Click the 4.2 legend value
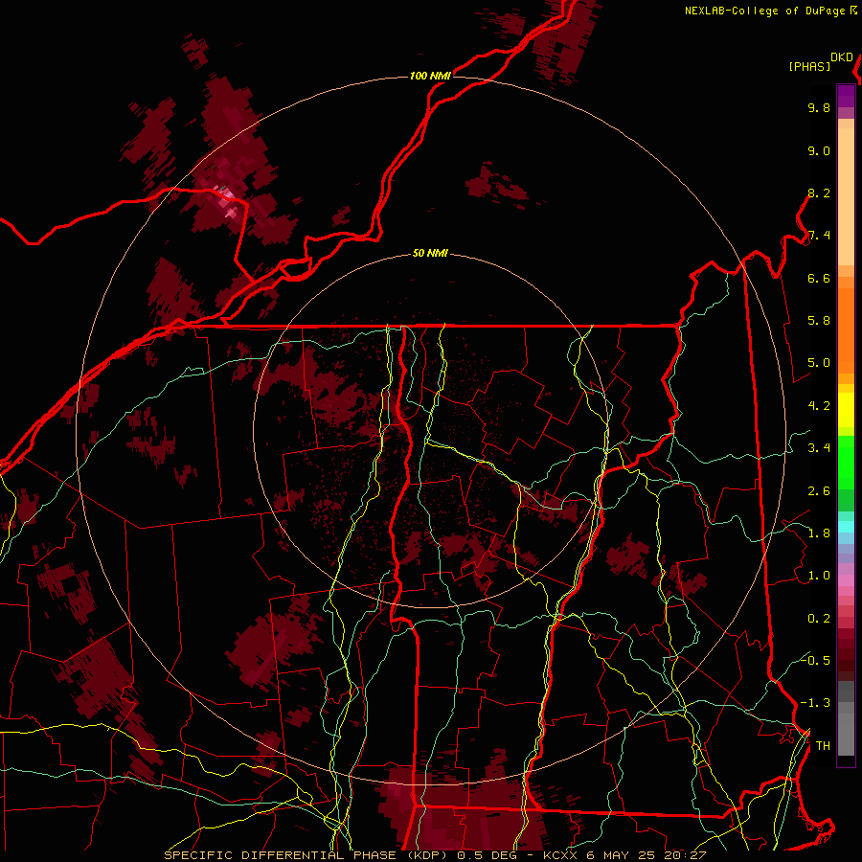 click(x=819, y=406)
